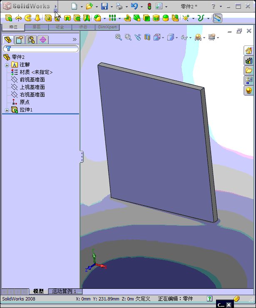Click the Reference Geometry icon
This screenshot has width=256, height=308.
pos(186,18)
